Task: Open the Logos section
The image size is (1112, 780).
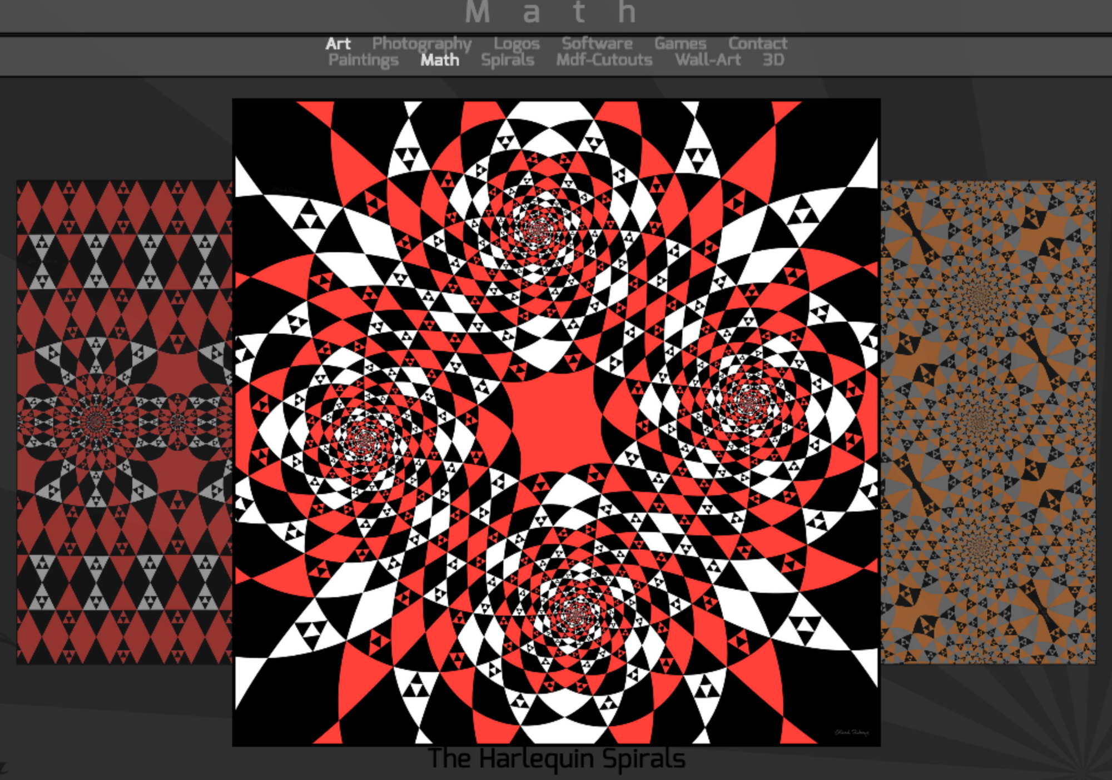Action: coord(517,43)
